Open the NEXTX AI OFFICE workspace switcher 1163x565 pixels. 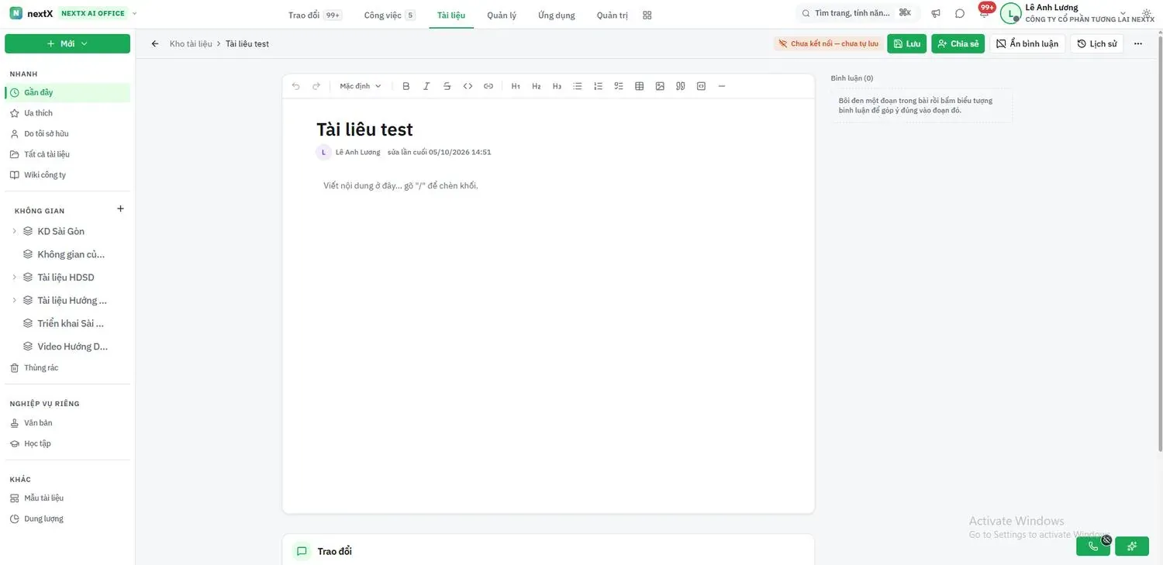(x=98, y=13)
